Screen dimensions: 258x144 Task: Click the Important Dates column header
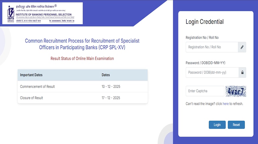click(31, 75)
